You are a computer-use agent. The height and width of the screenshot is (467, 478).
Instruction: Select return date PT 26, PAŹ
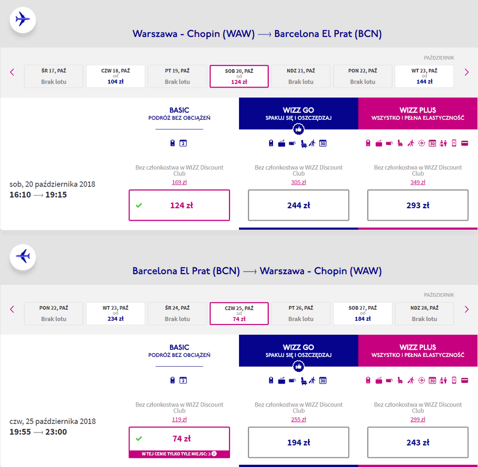(x=301, y=313)
